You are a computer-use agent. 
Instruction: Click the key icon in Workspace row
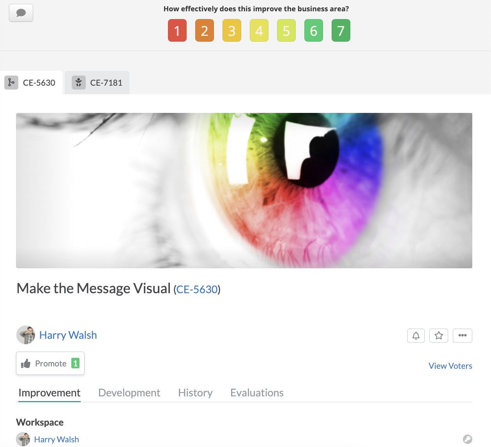pyautogui.click(x=468, y=439)
